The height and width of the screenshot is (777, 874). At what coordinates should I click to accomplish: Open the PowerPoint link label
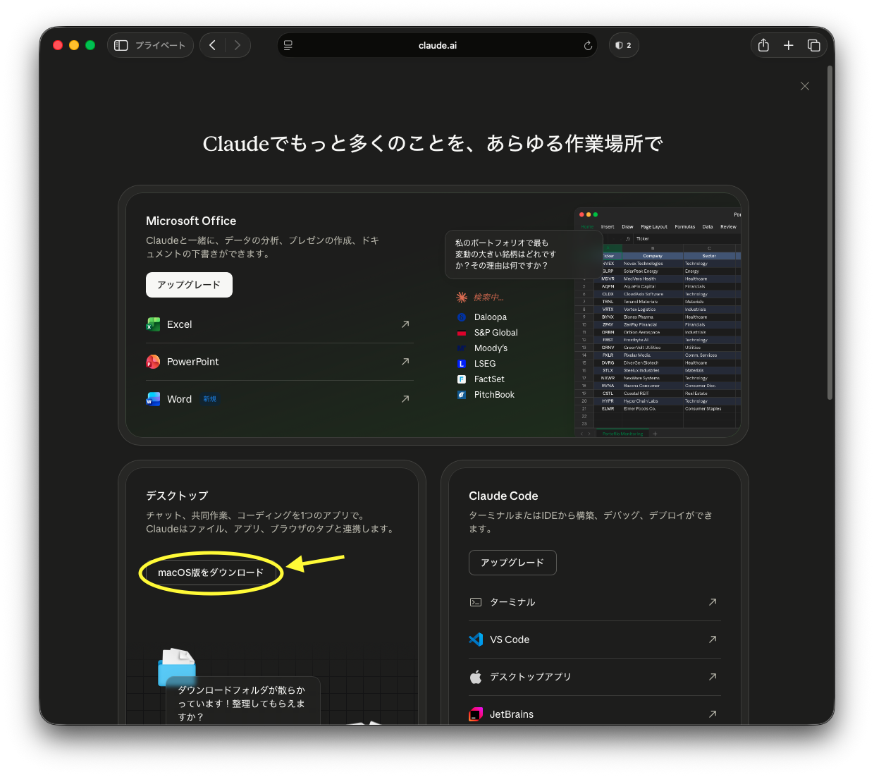click(x=192, y=362)
